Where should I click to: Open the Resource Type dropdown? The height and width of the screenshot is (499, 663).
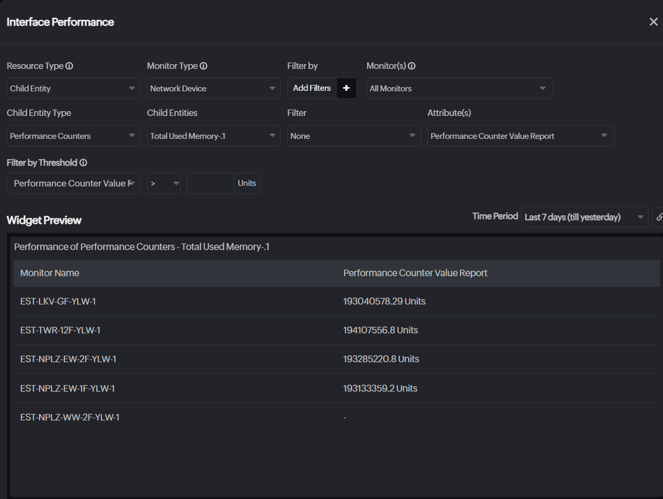coord(73,89)
